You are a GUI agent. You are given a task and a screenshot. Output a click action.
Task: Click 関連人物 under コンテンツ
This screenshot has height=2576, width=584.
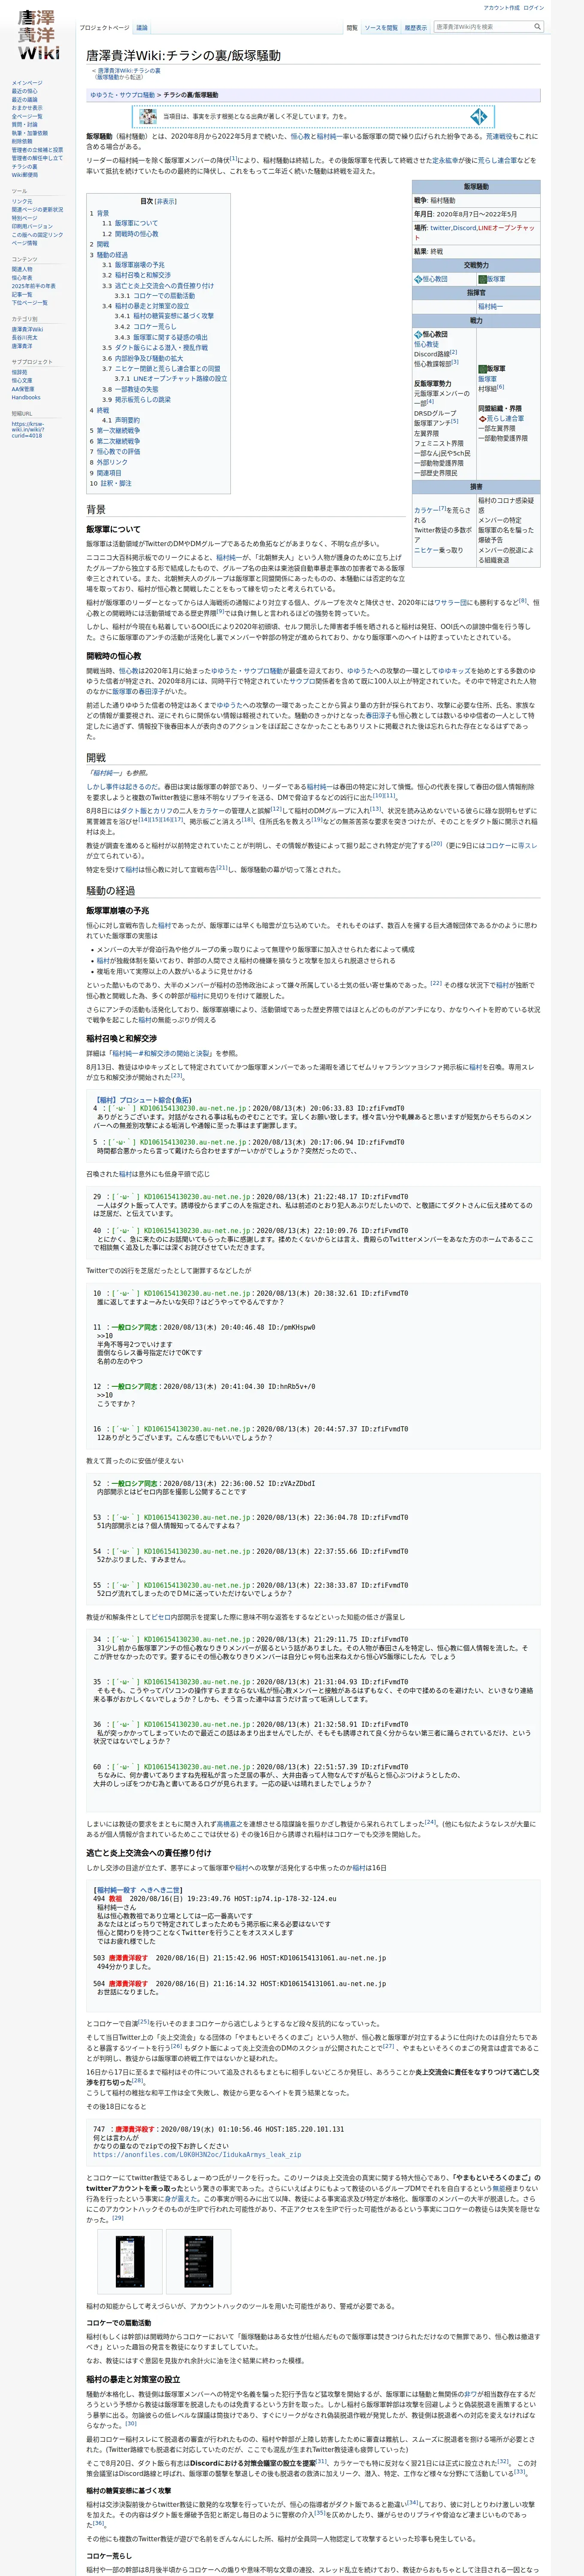pyautogui.click(x=22, y=269)
